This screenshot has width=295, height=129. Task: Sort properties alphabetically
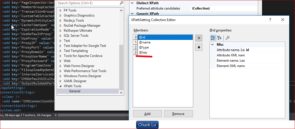tap(220, 38)
